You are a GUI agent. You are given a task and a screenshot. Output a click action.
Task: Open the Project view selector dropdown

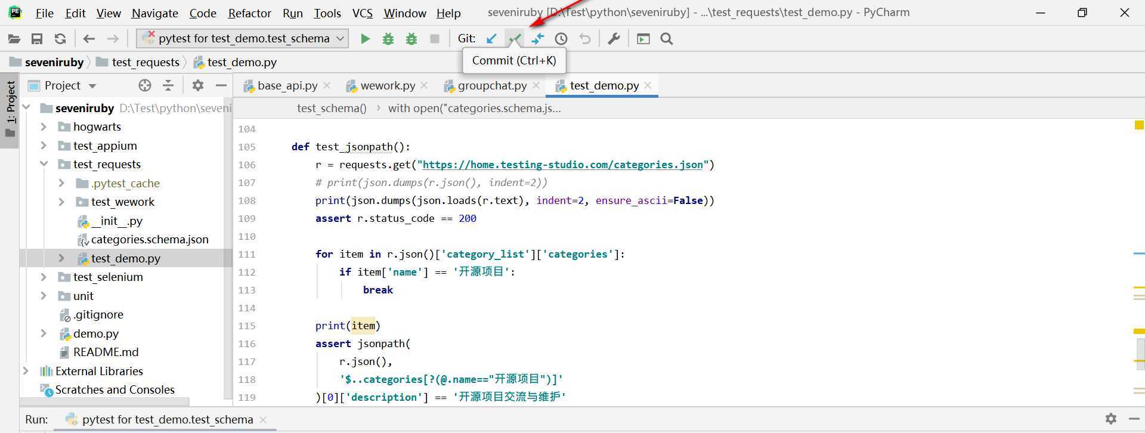[x=92, y=86]
